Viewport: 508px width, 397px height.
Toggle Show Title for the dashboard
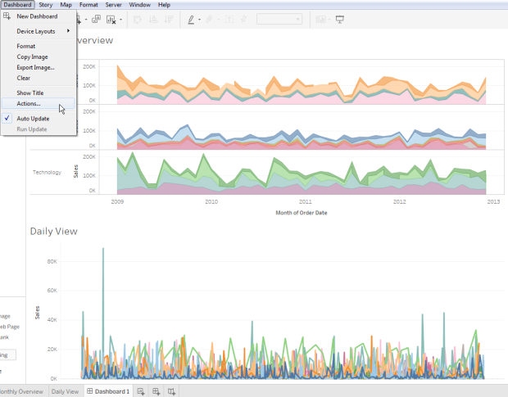pos(30,93)
